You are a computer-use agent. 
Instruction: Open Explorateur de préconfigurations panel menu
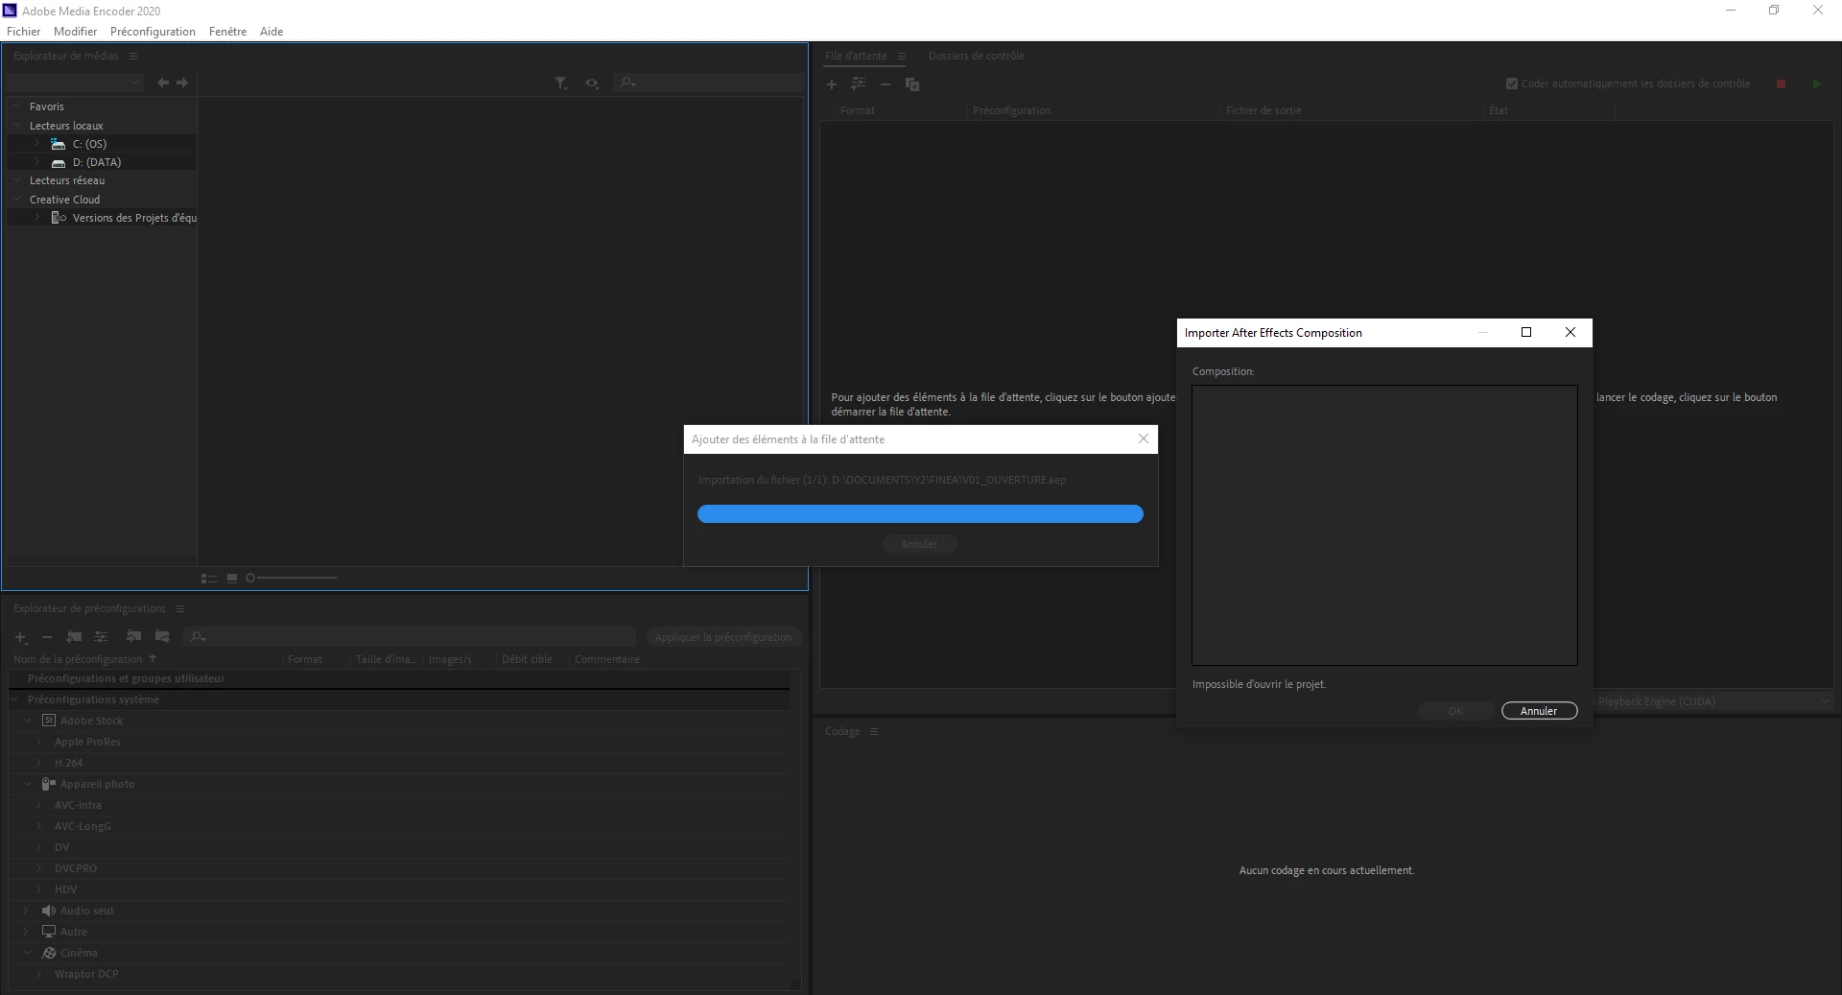[180, 608]
